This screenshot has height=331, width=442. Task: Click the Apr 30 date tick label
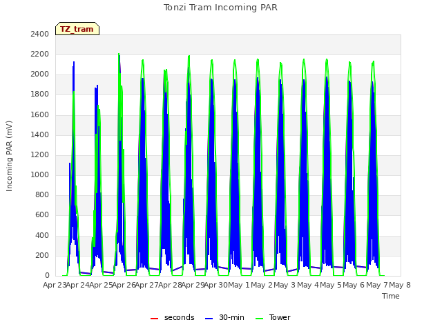pos(216,285)
